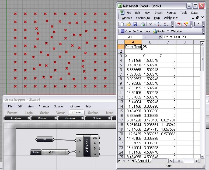Open the AutoSum dropdown arrow
The width and height of the screenshot is (209, 170).
[x=155, y=25]
